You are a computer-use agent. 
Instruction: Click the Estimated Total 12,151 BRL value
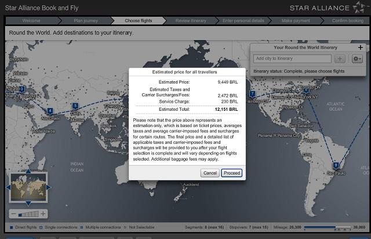[x=226, y=109]
